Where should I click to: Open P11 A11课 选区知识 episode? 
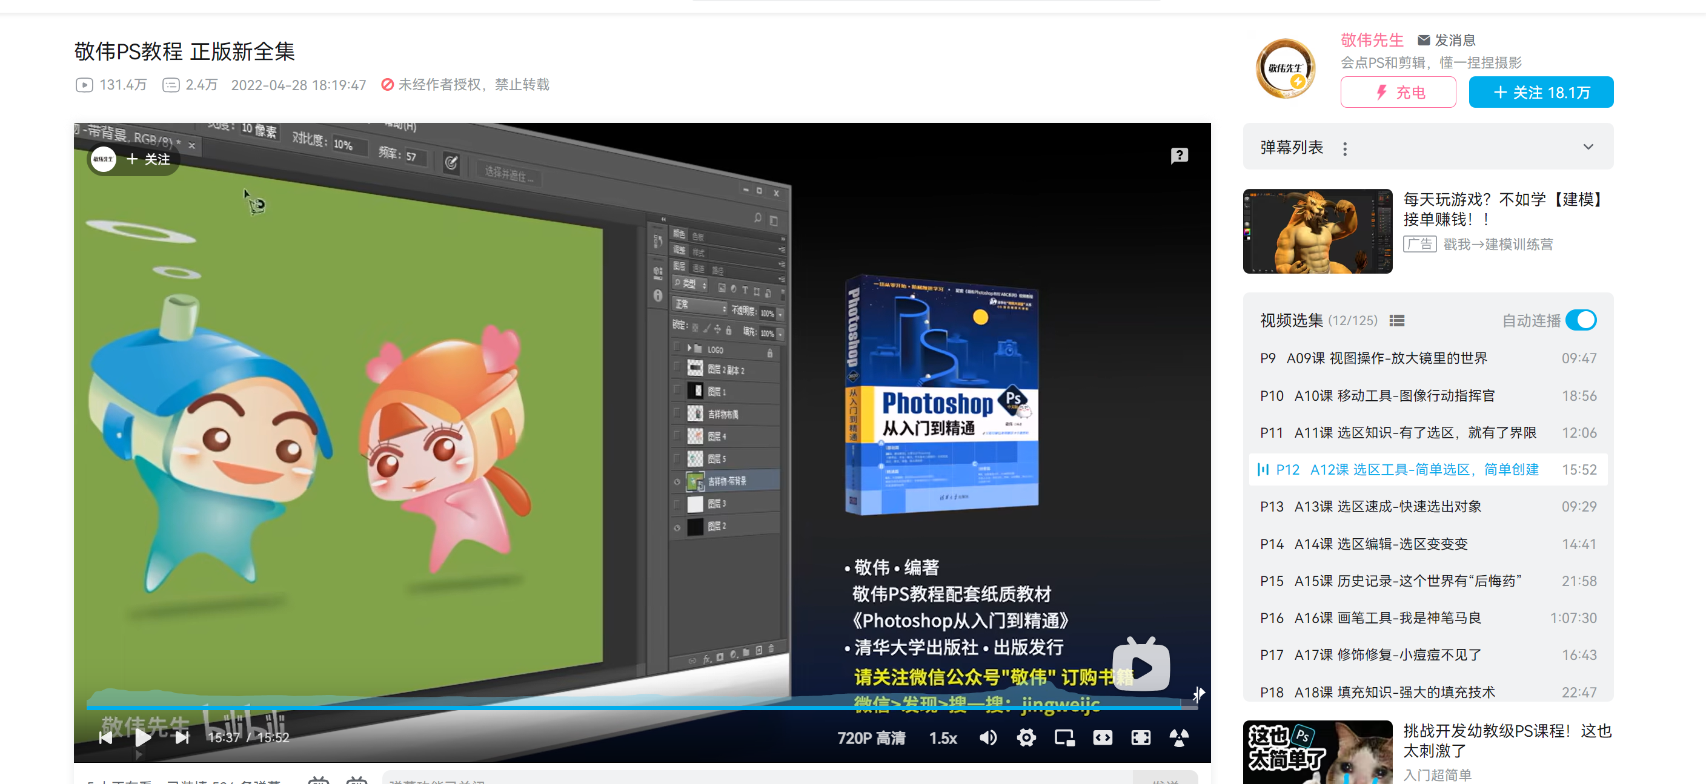click(x=1428, y=433)
